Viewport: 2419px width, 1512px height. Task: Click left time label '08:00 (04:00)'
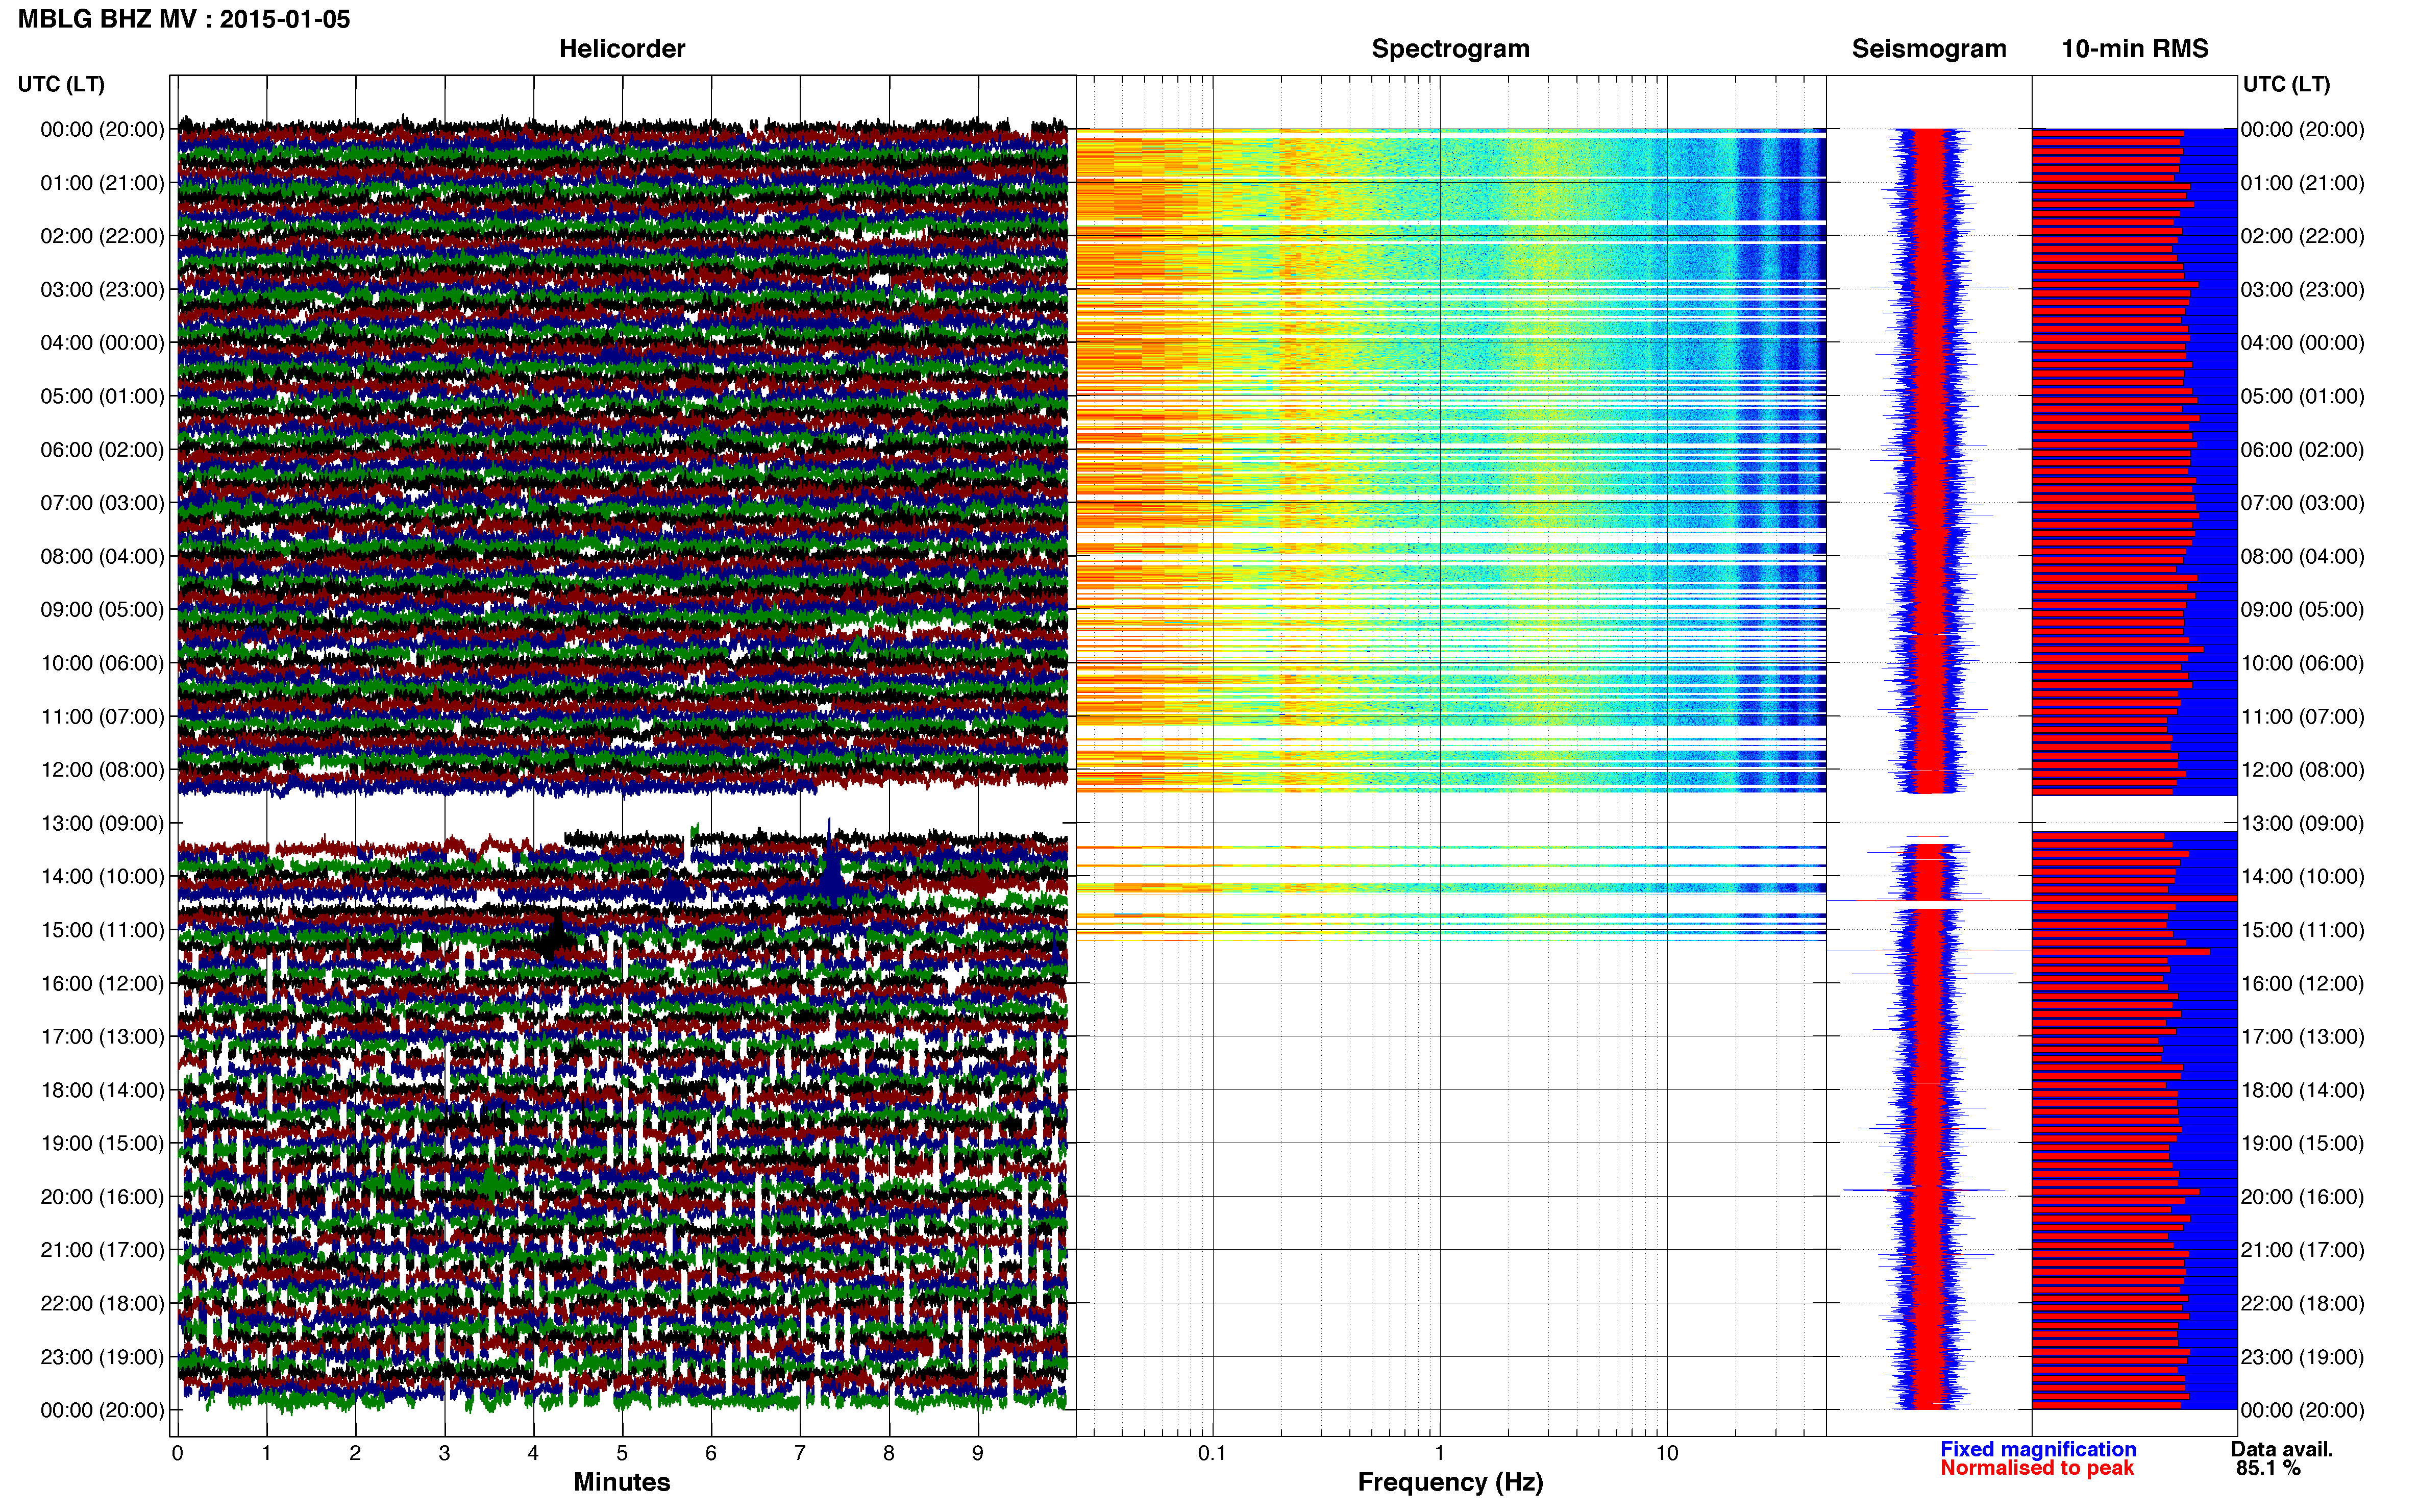(102, 556)
